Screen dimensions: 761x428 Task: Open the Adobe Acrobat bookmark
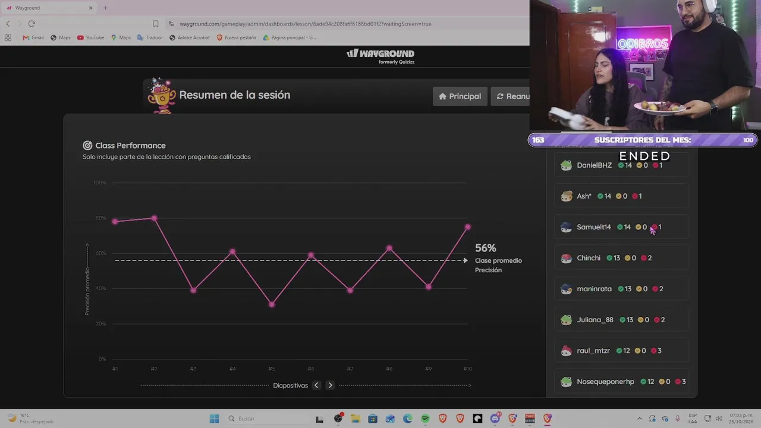(190, 37)
